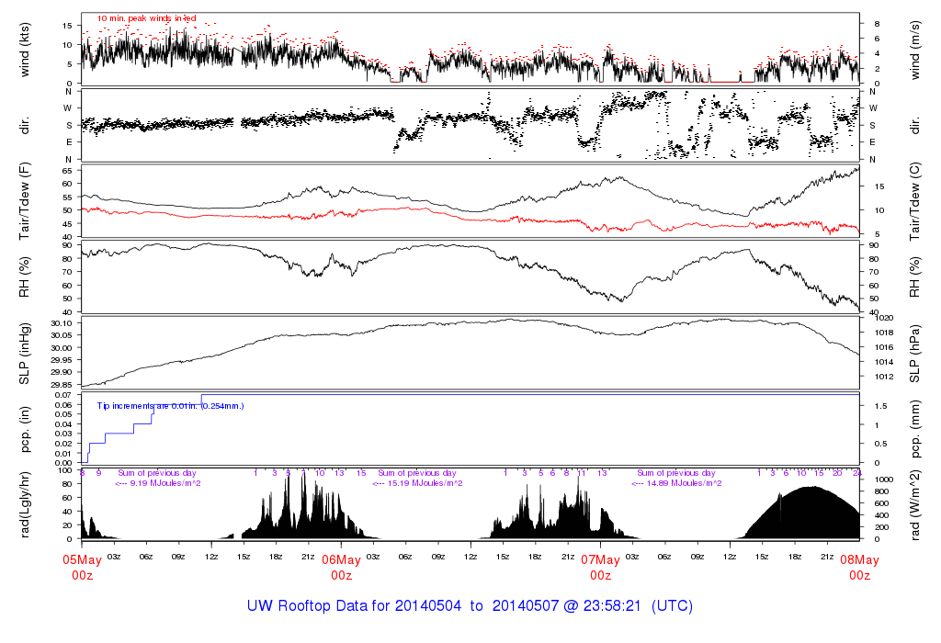This screenshot has height=643, width=941.
Task: Click the '29.85' SLP tick value
Action: tap(62, 385)
